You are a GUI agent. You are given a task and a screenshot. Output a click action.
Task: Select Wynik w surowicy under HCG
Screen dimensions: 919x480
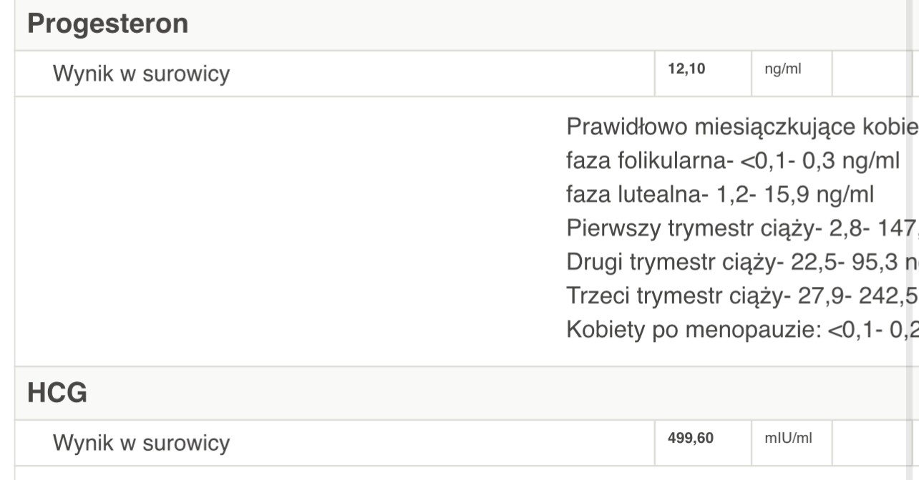coord(141,444)
